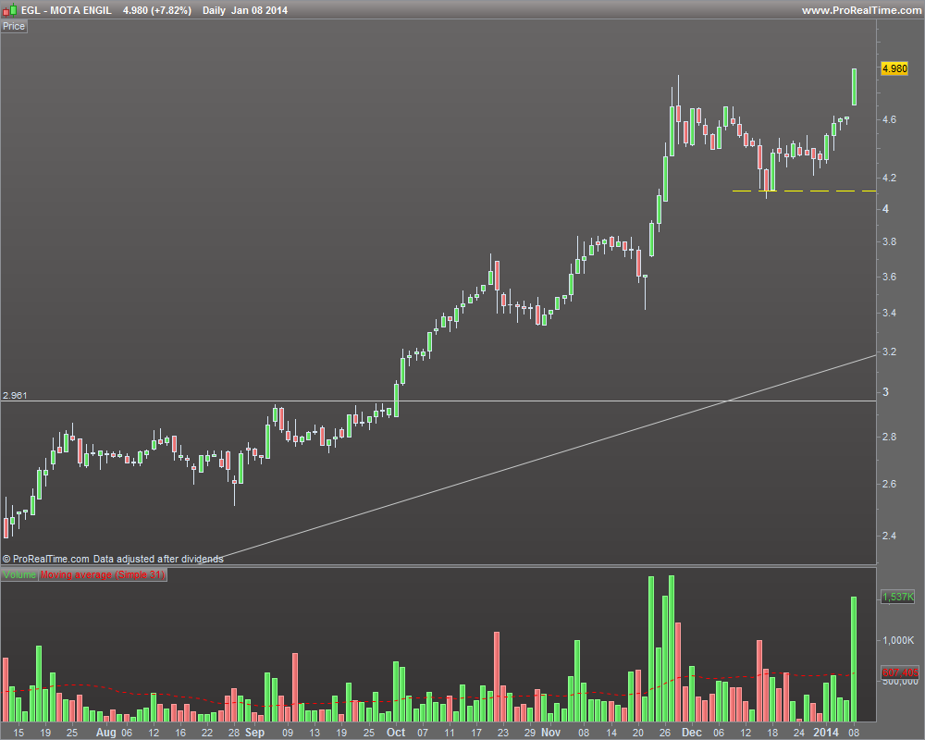Click the Dec label on time axis
The image size is (925, 740).
tap(691, 733)
